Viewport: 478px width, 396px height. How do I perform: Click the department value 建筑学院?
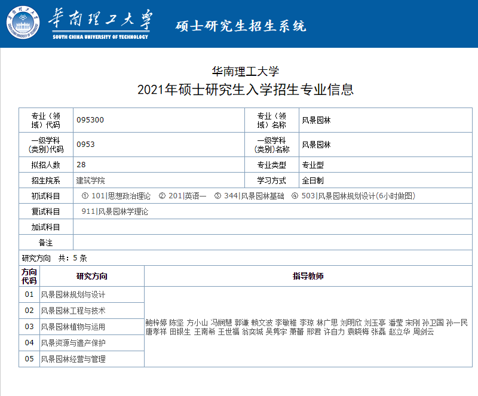pos(90,180)
